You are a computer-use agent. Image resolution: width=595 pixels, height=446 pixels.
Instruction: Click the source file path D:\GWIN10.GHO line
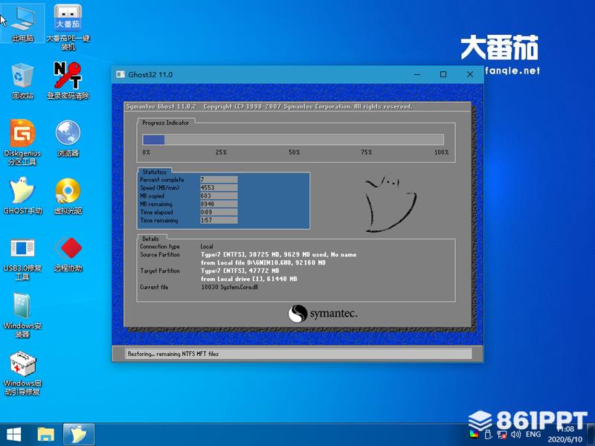[263, 262]
